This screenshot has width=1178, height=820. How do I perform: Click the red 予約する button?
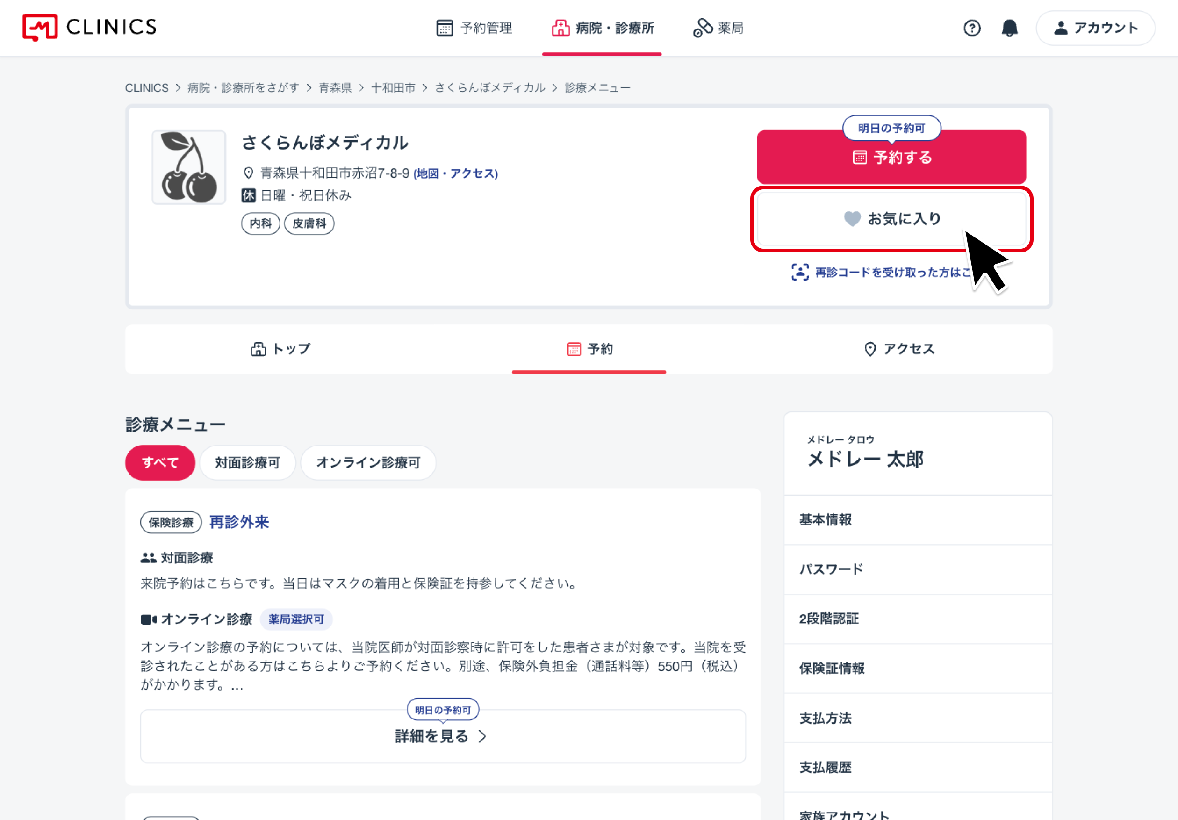891,157
